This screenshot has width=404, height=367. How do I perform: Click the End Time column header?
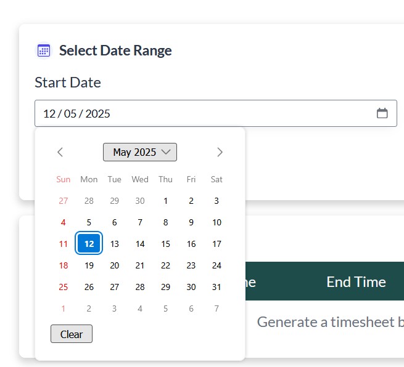coord(356,282)
